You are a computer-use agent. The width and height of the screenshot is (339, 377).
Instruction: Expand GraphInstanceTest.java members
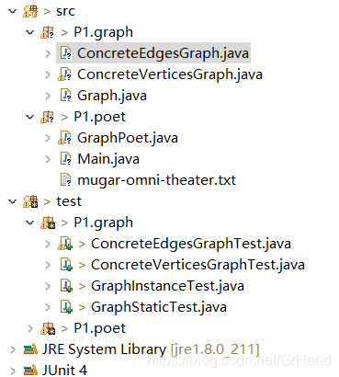click(48, 286)
